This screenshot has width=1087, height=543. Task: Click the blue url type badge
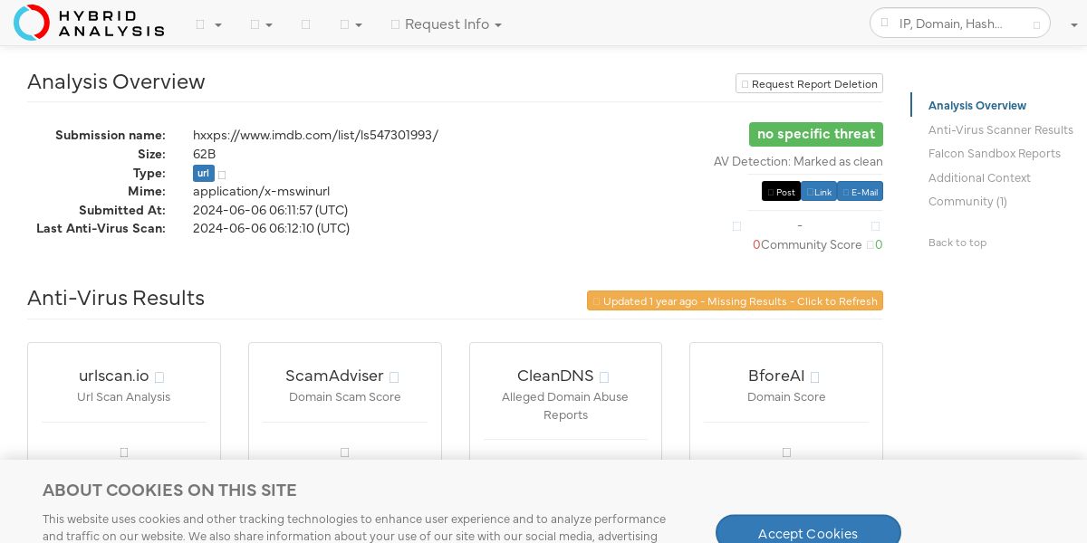point(204,173)
